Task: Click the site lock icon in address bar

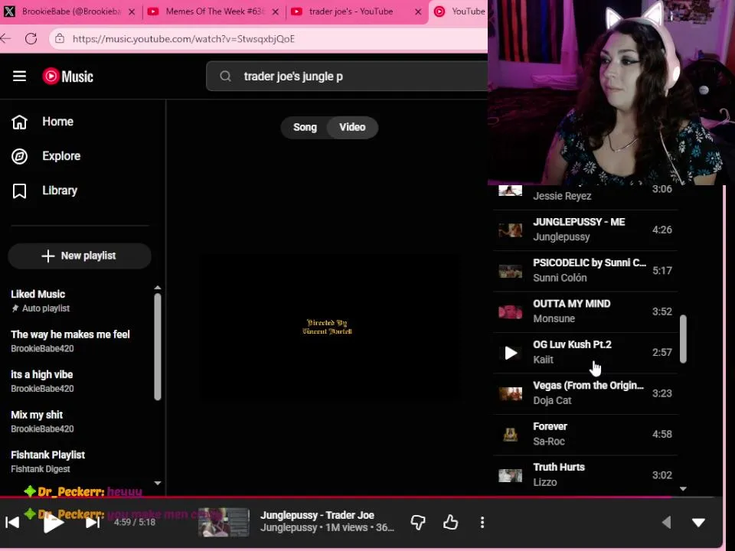Action: coord(60,38)
